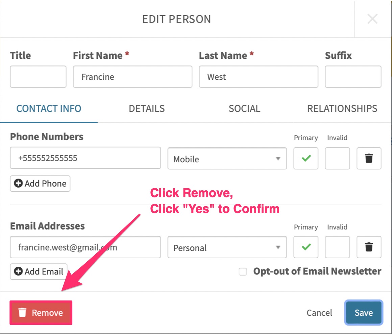392x334 pixels.
Task: Toggle the Primary checkmark for the phone number
Action: coord(306,158)
